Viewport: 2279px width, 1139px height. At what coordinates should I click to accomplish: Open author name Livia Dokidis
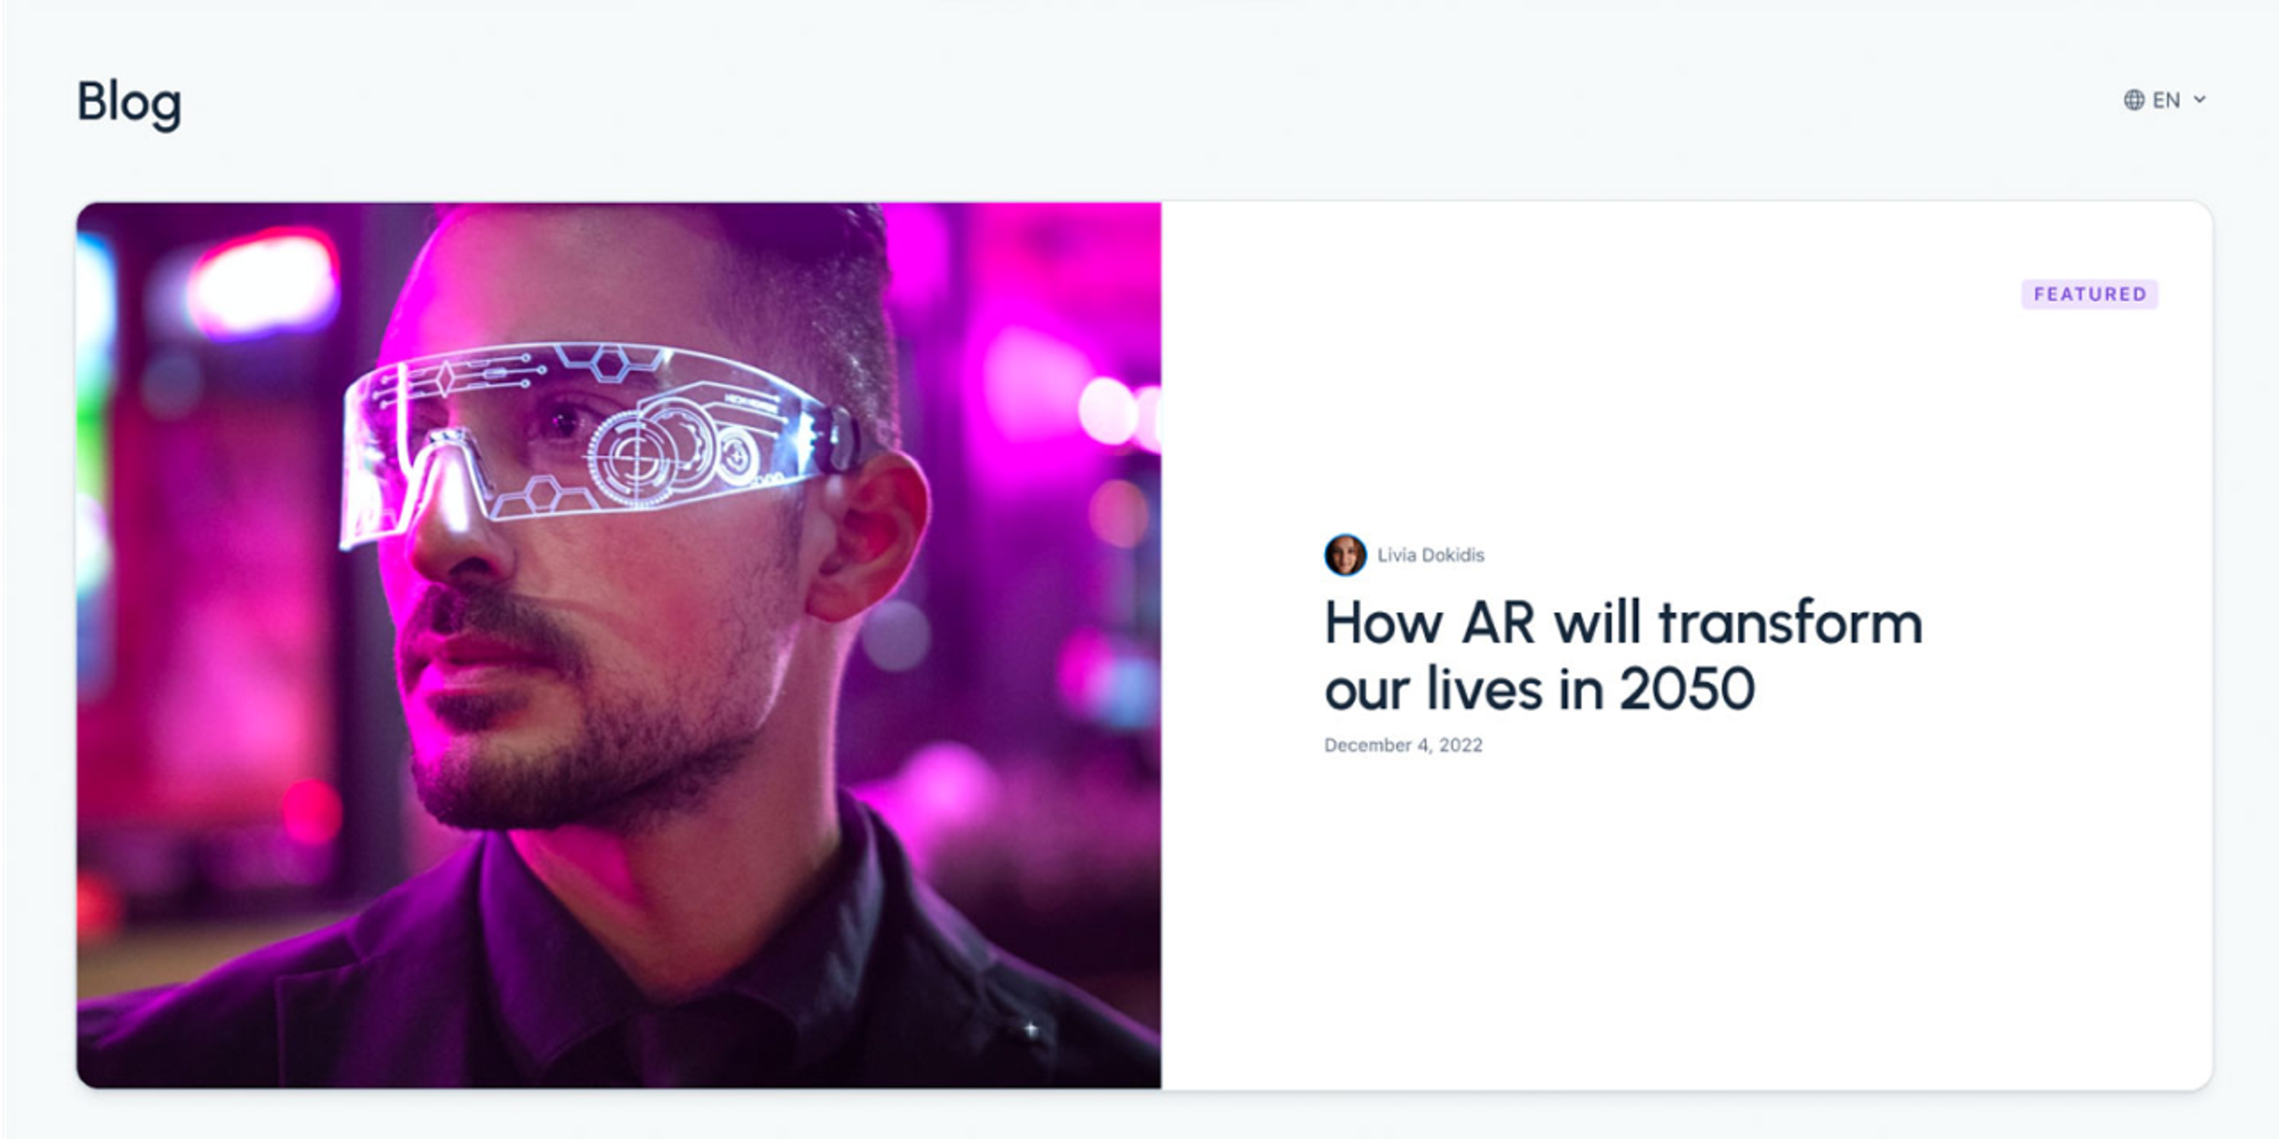click(1430, 555)
